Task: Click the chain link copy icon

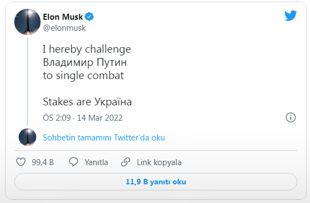Action: click(x=126, y=162)
